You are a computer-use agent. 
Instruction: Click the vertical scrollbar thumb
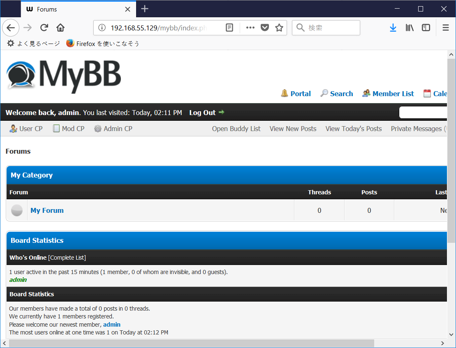click(x=451, y=151)
